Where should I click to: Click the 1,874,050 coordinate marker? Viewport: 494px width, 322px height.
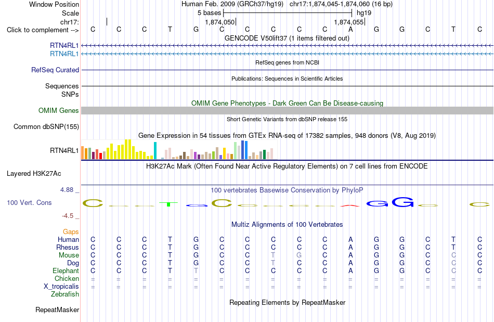click(220, 22)
